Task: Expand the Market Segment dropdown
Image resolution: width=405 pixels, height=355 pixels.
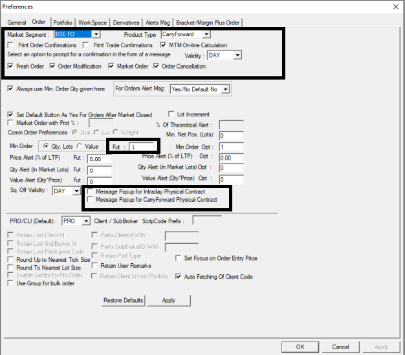Action: click(96, 34)
